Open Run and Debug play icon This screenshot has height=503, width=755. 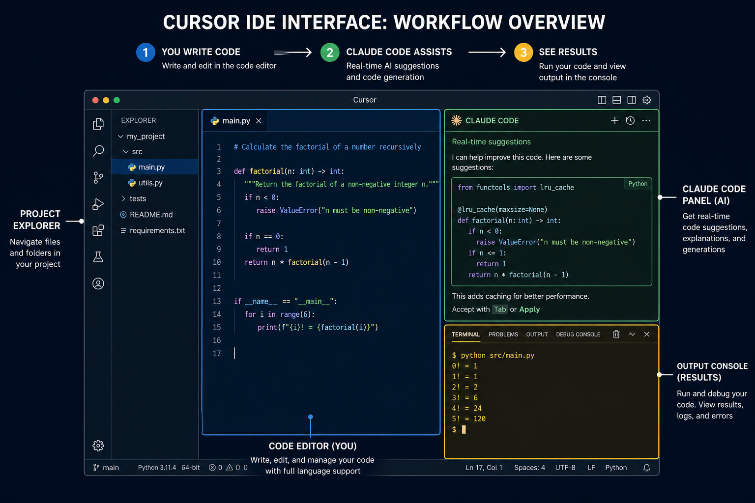coord(98,204)
